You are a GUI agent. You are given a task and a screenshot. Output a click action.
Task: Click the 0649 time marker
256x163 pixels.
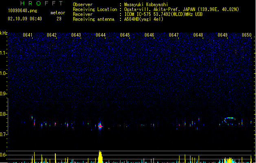pos(223,35)
